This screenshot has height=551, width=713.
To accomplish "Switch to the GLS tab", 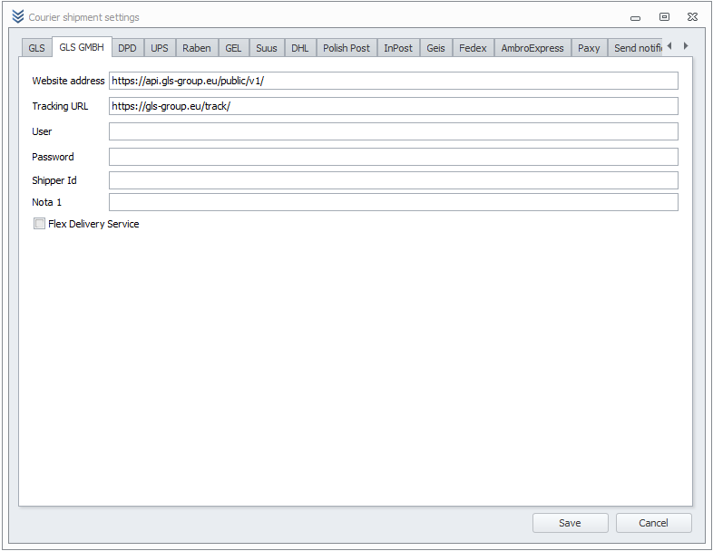I will pyautogui.click(x=37, y=48).
